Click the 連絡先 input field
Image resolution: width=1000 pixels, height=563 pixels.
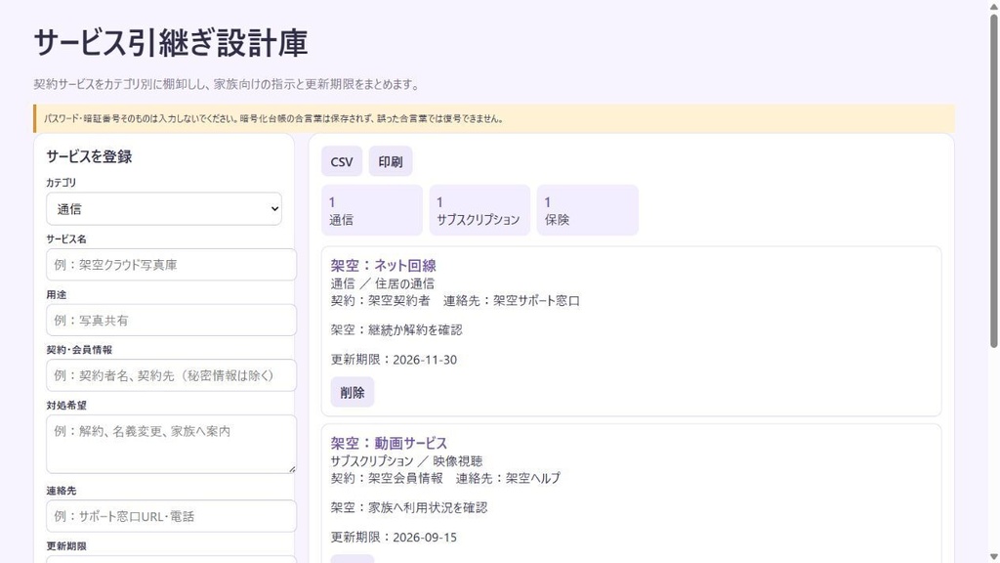pyautogui.click(x=171, y=516)
